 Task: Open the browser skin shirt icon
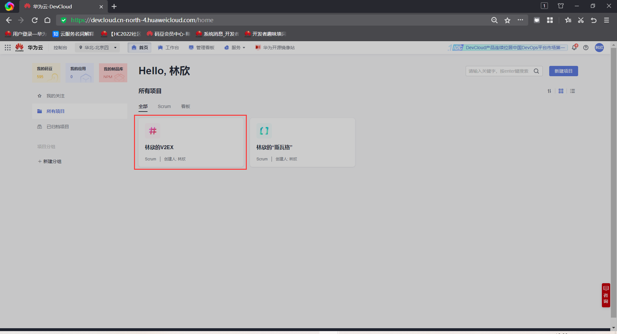(561, 6)
